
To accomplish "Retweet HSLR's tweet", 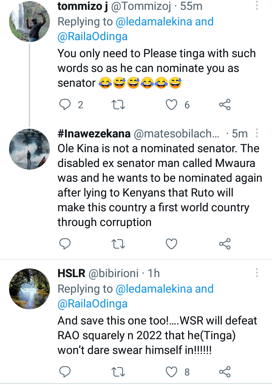I will pos(118,372).
